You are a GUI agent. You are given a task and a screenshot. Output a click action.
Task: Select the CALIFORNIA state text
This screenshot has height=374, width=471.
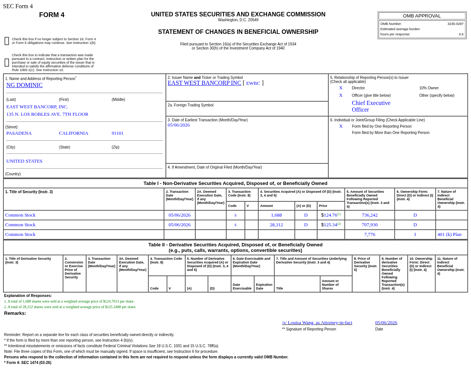coord(73,133)
